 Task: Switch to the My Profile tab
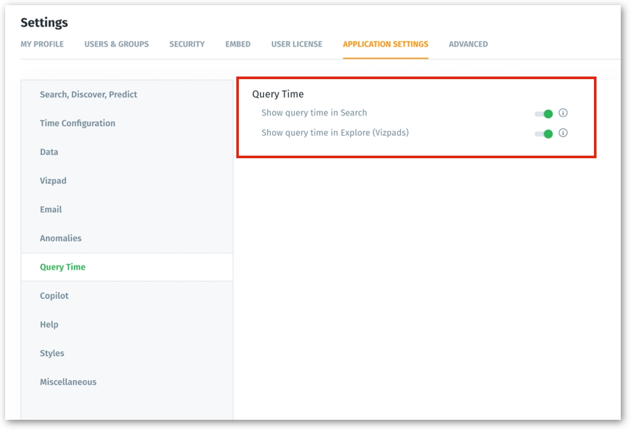(42, 44)
